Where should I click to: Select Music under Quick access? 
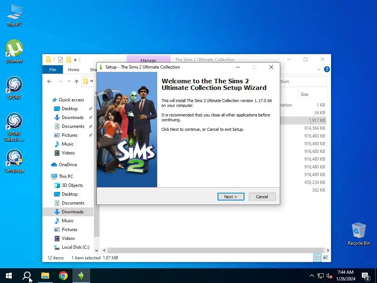click(x=68, y=144)
